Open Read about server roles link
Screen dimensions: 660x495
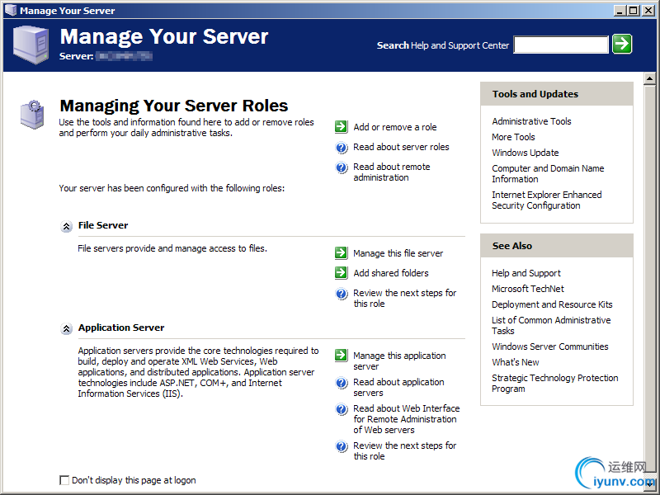point(401,147)
